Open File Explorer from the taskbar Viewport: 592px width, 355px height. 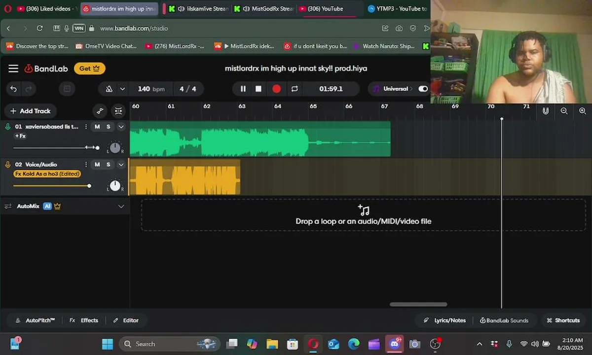(x=272, y=344)
